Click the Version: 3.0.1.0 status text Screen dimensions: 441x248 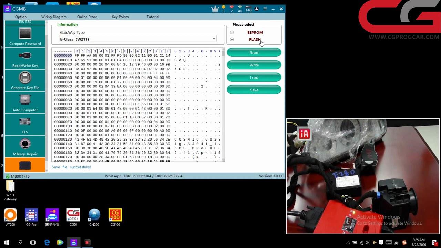click(271, 176)
